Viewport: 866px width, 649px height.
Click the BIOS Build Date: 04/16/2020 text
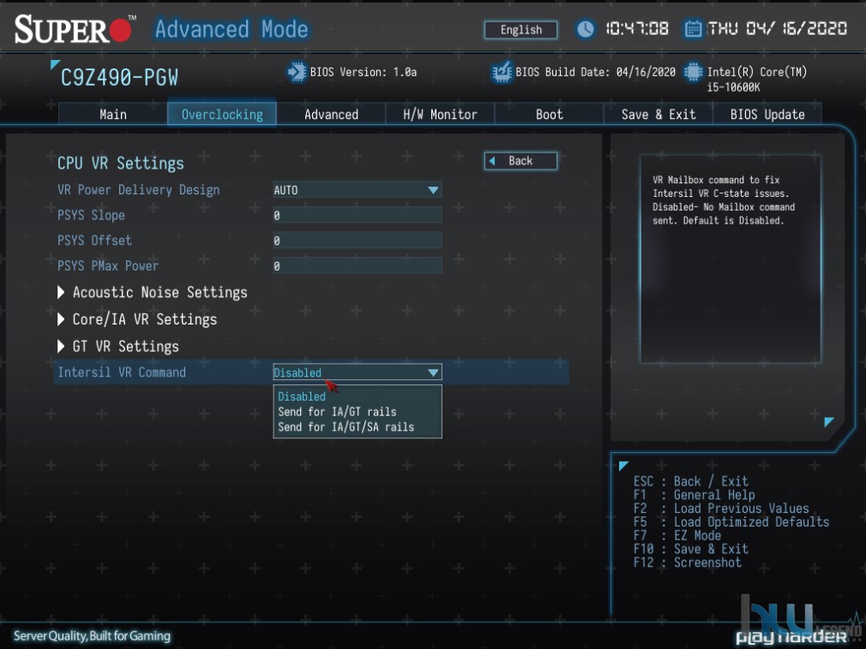(x=595, y=72)
